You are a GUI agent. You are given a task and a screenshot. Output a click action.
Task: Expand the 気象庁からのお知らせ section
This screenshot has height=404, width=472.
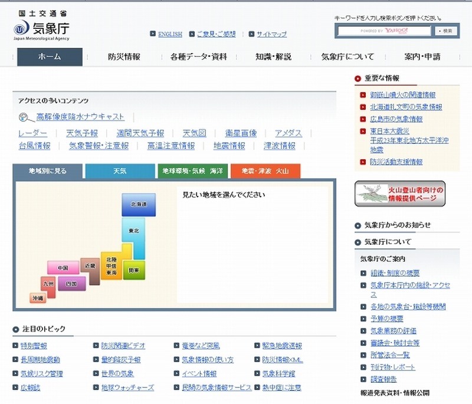click(397, 225)
